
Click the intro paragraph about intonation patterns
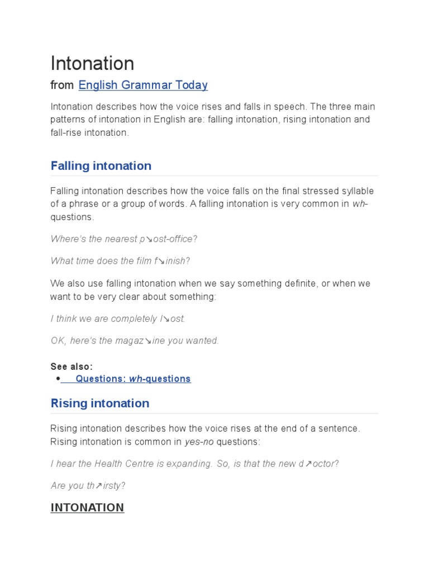213,120
